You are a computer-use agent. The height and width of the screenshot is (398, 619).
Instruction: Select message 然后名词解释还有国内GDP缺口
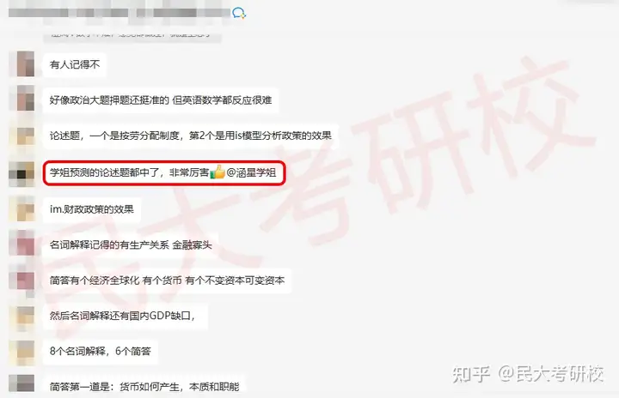(126, 316)
